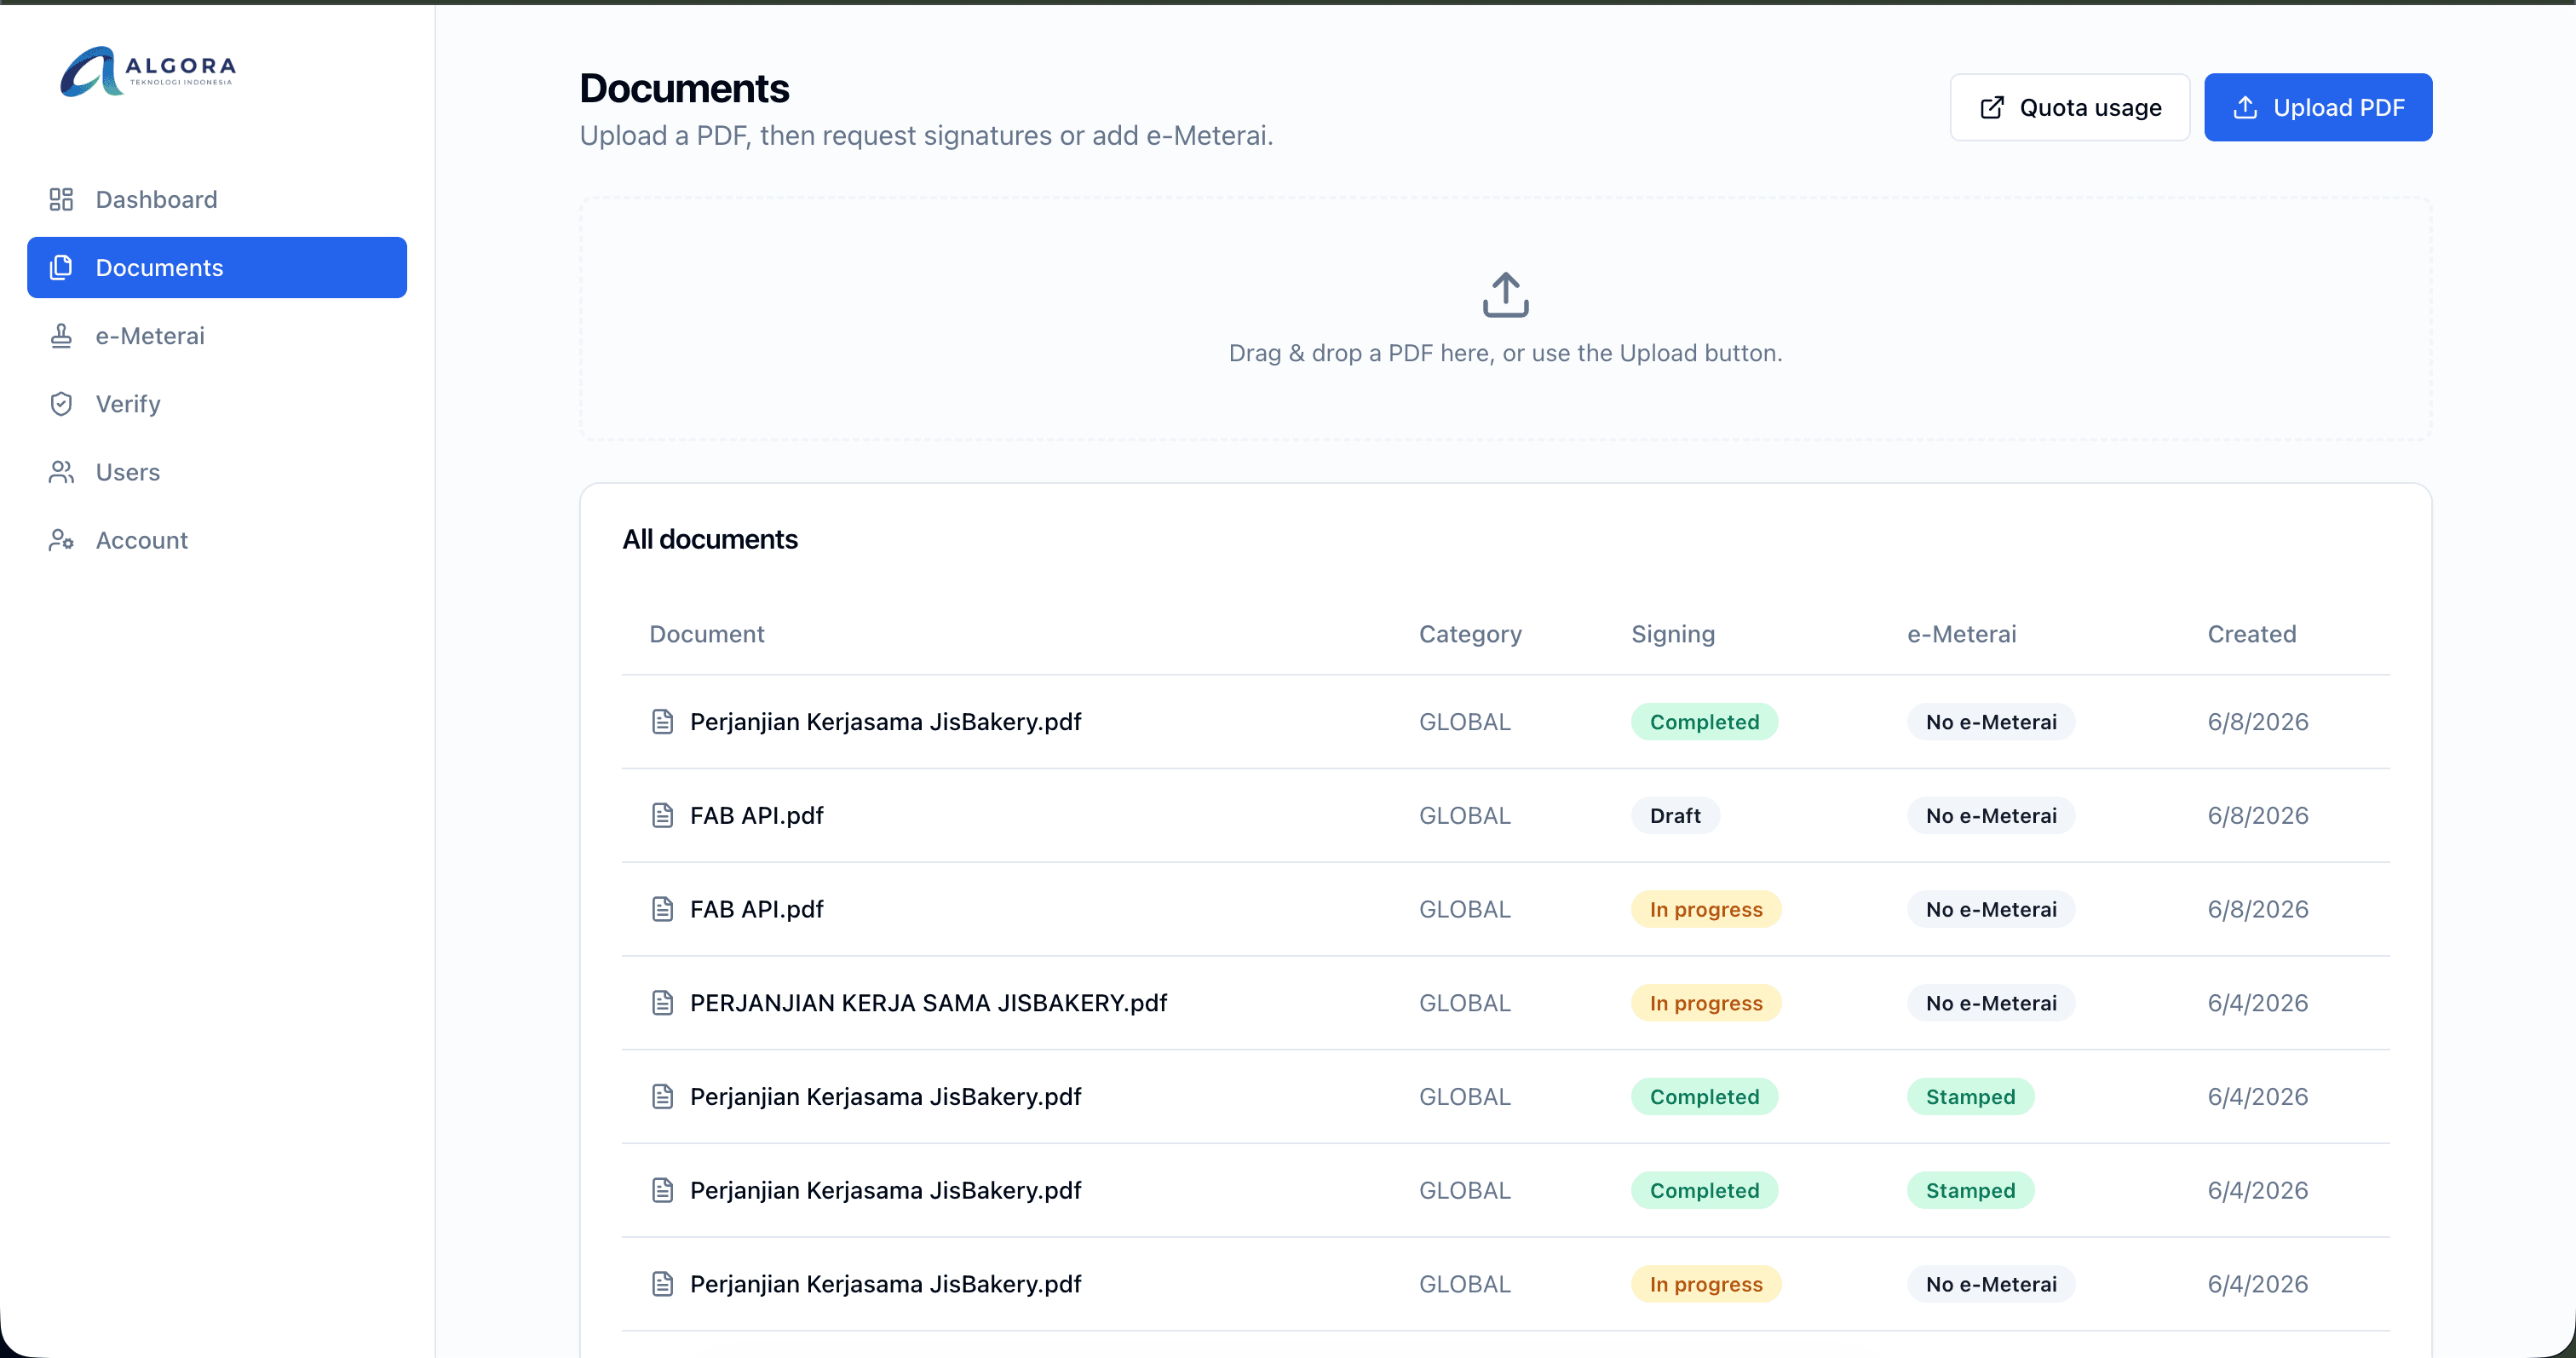Click the Algora logo
The width and height of the screenshot is (2576, 1358).
click(x=148, y=71)
